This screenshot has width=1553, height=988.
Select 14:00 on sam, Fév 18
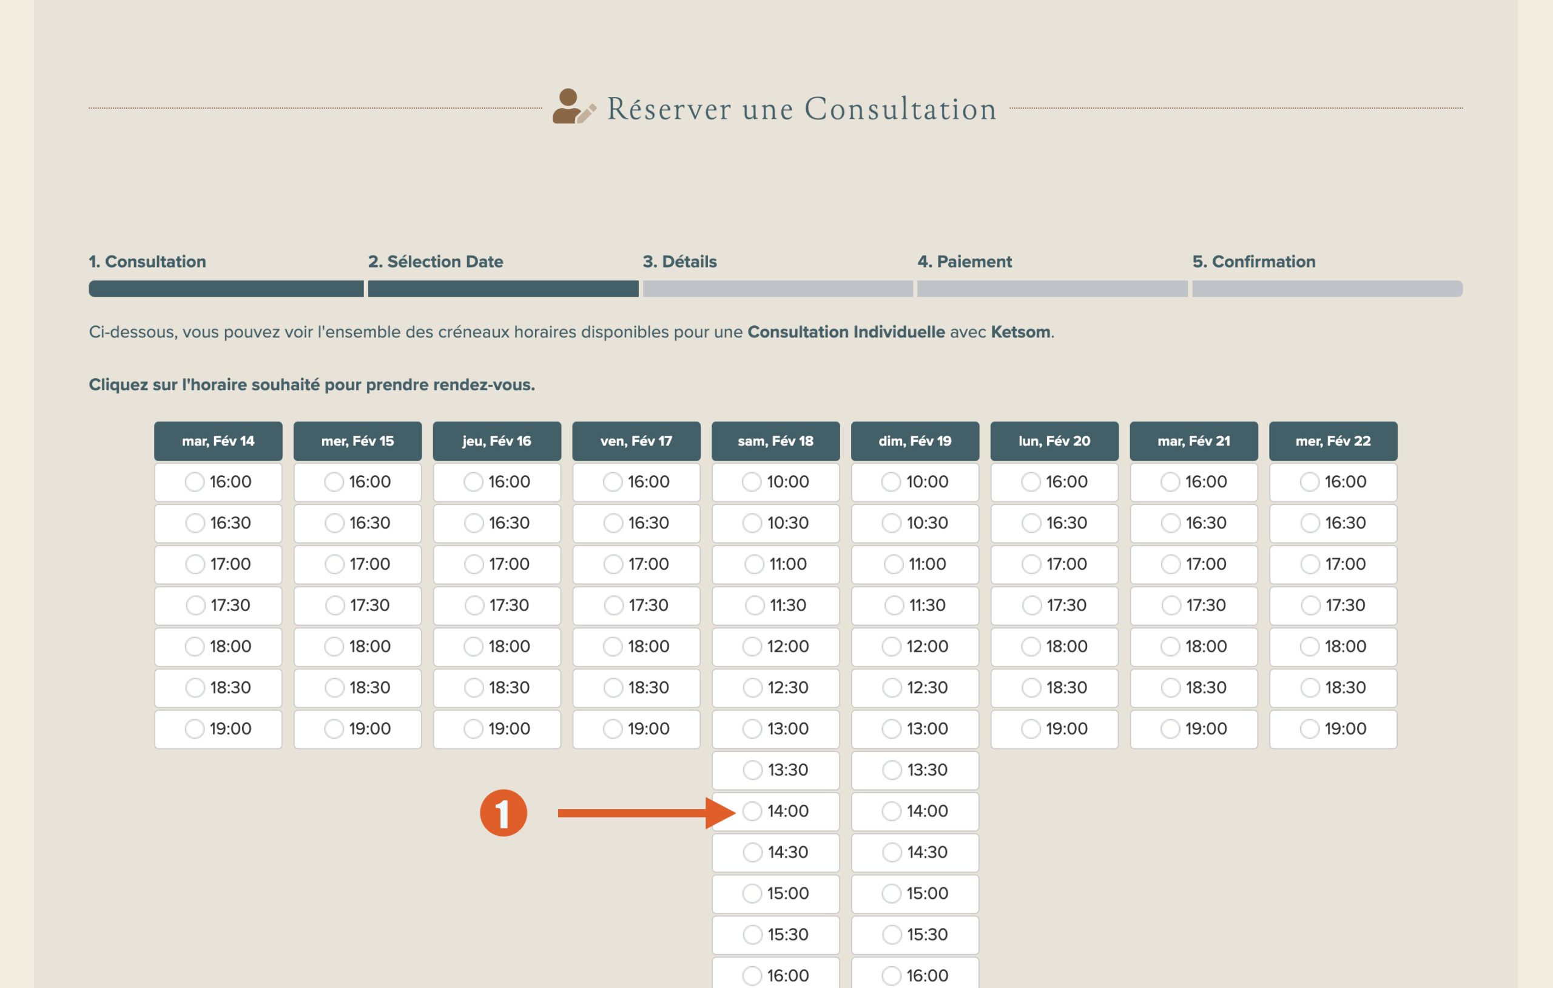tap(776, 811)
